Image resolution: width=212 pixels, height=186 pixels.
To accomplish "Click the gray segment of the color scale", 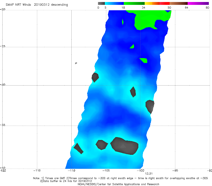I will 101,3.
